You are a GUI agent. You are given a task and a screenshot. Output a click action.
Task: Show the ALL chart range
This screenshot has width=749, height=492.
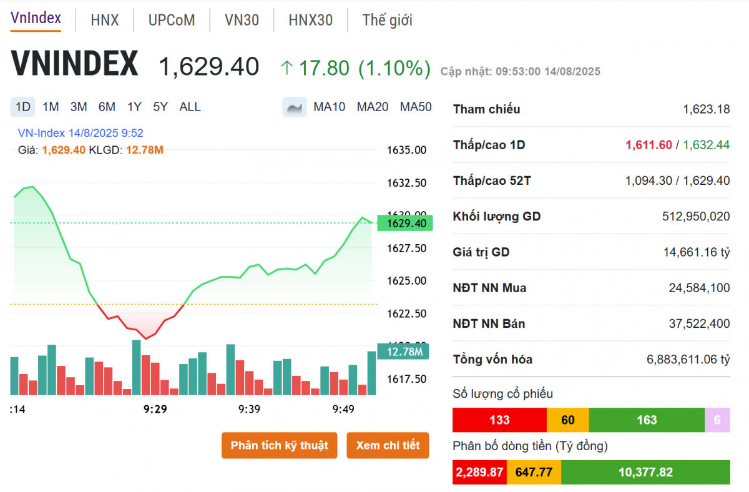190,107
